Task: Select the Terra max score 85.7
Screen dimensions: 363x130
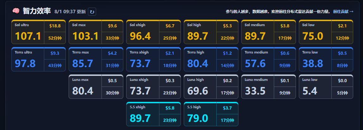Action: pyautogui.click(x=83, y=63)
